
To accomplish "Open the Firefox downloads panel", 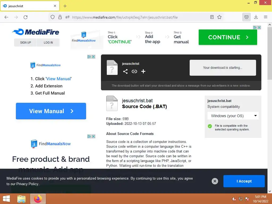I will 256,17.
